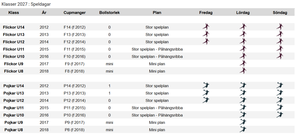The height and width of the screenshot is (134, 295).
Task: Click Pojkar U11 Saturday handball icon
Action: coord(243,107)
